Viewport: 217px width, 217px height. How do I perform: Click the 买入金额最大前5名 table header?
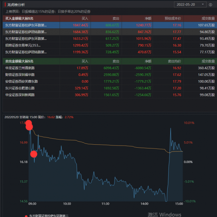19,18
